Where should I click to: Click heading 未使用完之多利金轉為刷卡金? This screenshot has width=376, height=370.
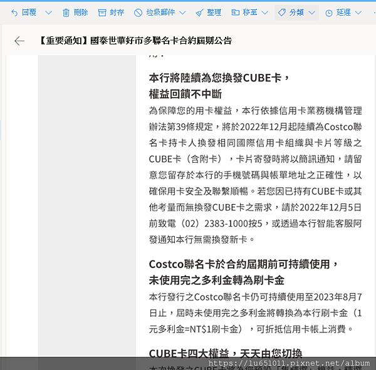pos(217,280)
